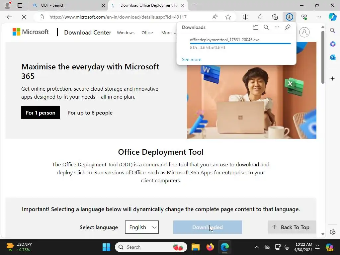Image resolution: width=340 pixels, height=255 pixels.
Task: Open the notification bell
Action: [x=317, y=247]
